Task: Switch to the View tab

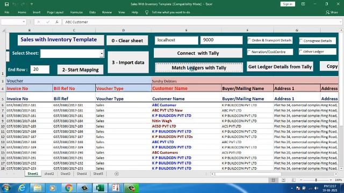Action: pos(121,12)
